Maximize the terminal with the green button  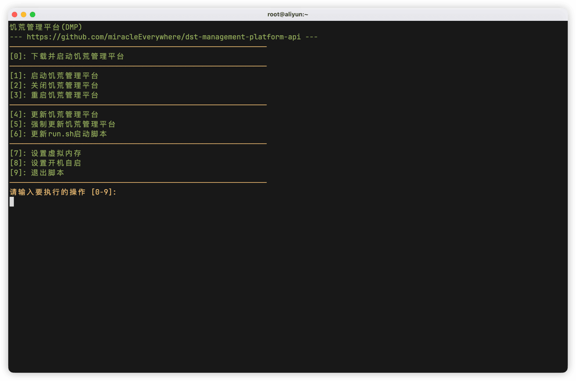32,14
